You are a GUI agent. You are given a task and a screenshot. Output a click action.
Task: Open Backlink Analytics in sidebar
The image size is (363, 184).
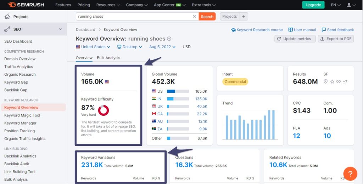[20, 156]
